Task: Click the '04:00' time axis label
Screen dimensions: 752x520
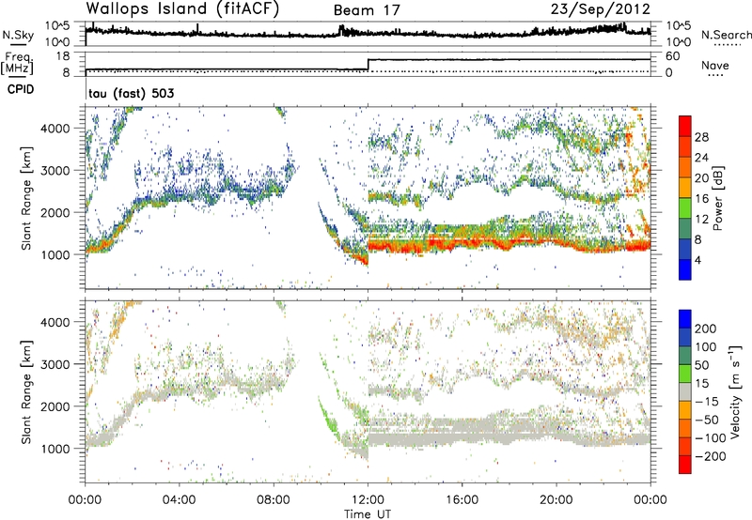Action: click(x=180, y=500)
